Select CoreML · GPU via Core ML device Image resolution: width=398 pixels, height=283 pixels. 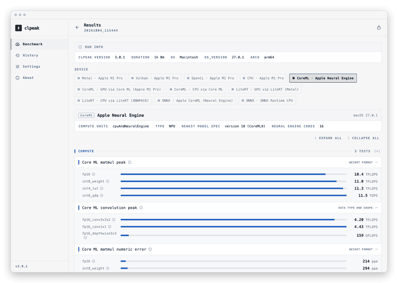[119, 89]
